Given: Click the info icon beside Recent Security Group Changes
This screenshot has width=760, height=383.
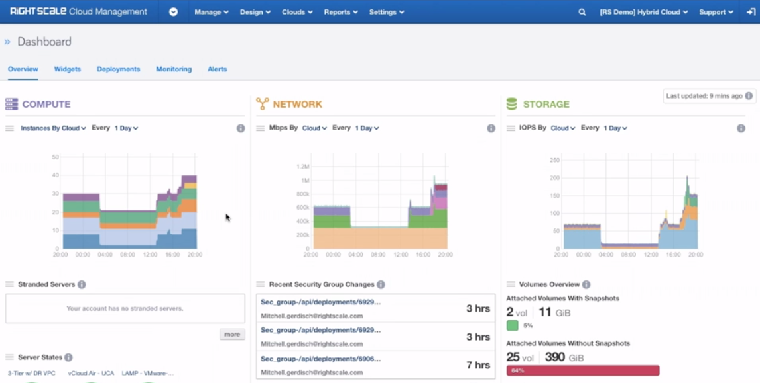Looking at the screenshot, I should tap(381, 284).
